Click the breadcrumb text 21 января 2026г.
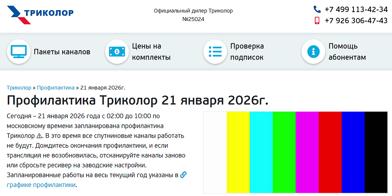392x196 pixels. click(x=102, y=88)
